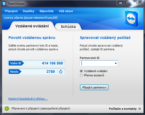Click the Licence zdarma notice text

click(x=31, y=18)
